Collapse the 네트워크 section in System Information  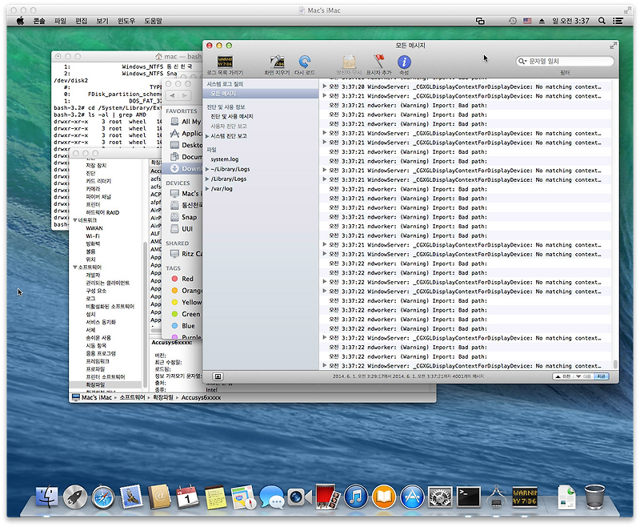pos(75,220)
